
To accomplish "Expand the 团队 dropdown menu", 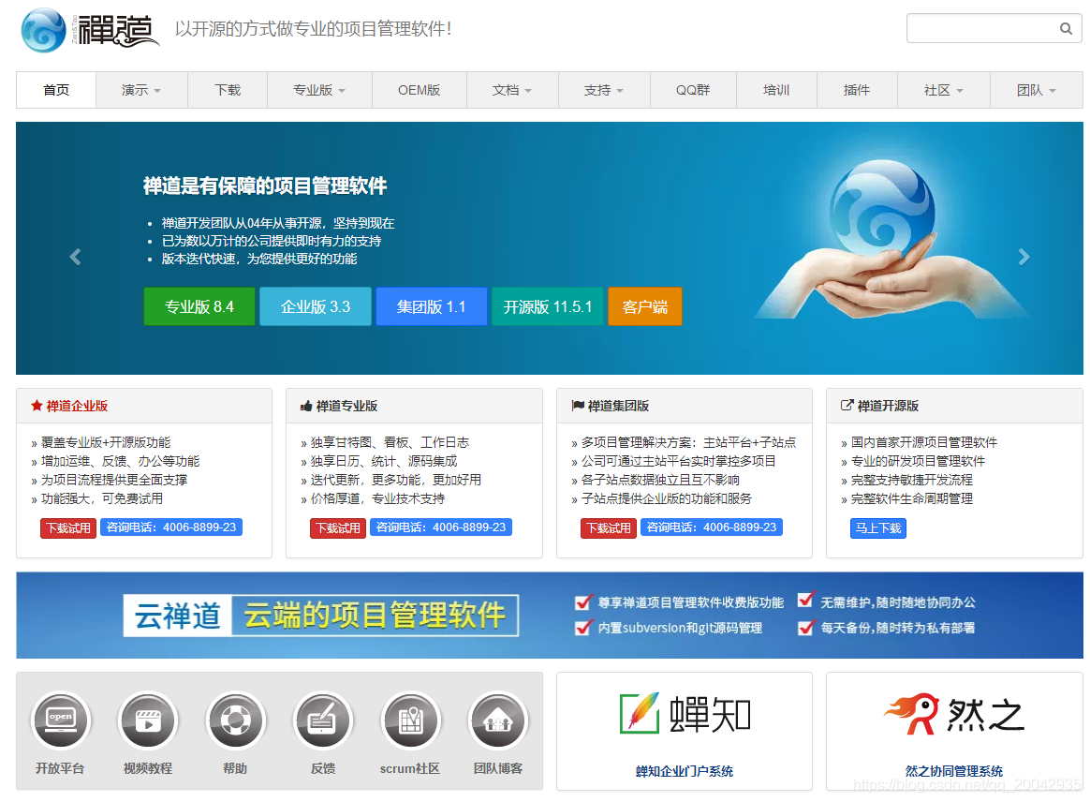I will coord(1036,90).
